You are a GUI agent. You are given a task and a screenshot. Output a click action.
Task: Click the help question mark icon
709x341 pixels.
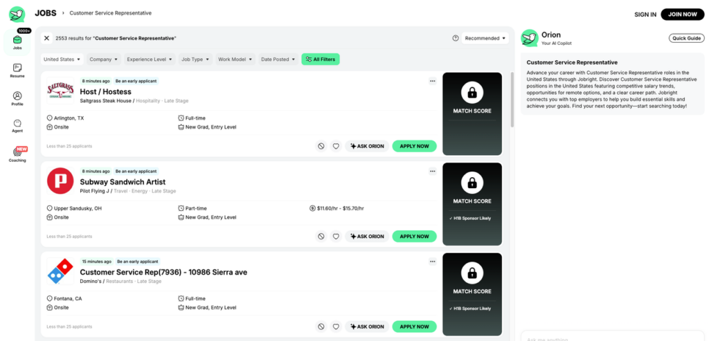456,39
